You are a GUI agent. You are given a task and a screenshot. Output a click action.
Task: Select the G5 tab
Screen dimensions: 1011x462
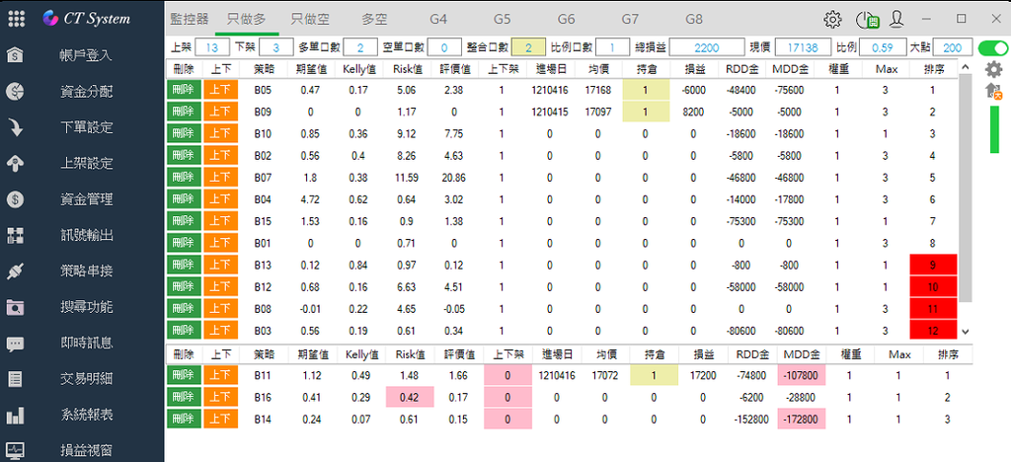coord(503,19)
